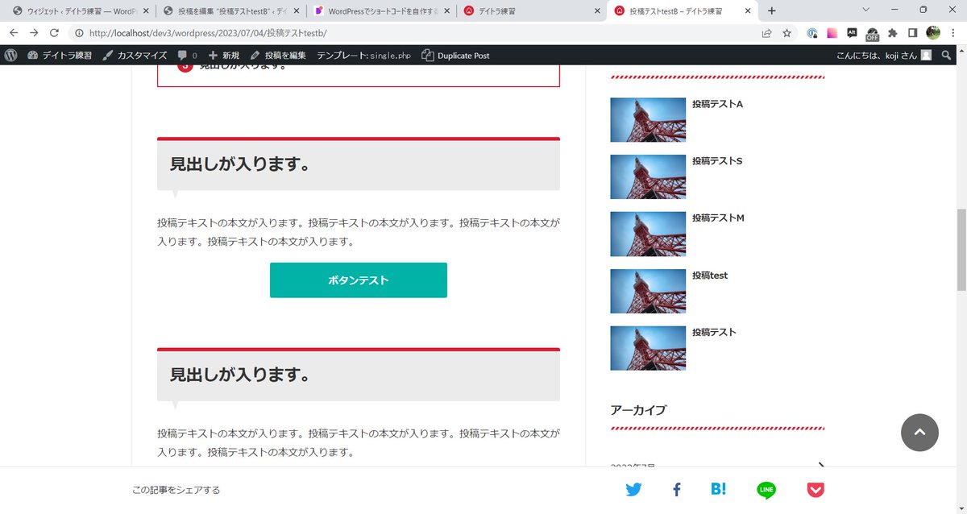Click 投稿を編集 in the admin bar
Screen dimensions: 967x514
278,56
